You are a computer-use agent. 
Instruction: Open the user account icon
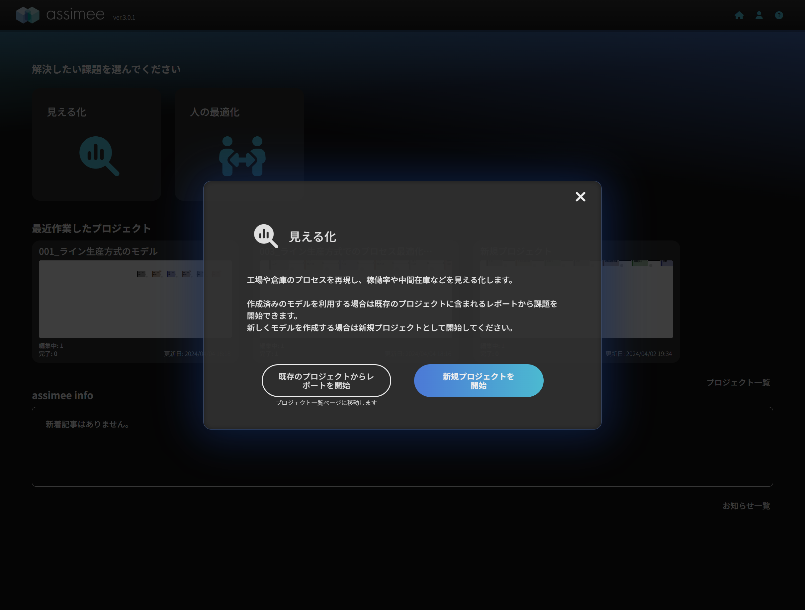point(759,15)
